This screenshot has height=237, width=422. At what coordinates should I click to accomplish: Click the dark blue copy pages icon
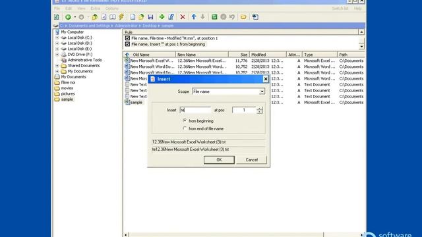point(255,17)
